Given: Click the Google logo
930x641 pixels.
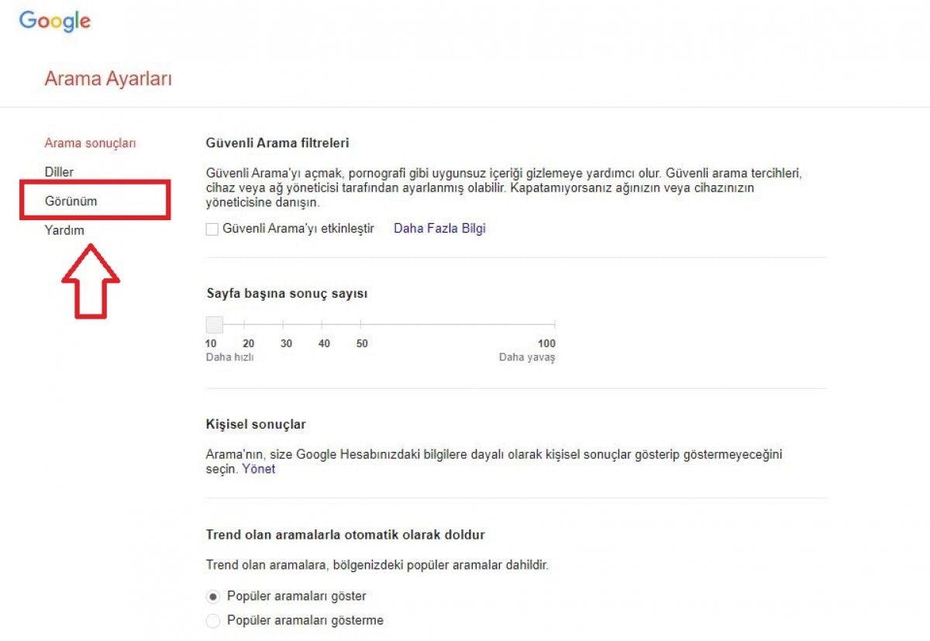Looking at the screenshot, I should point(54,21).
